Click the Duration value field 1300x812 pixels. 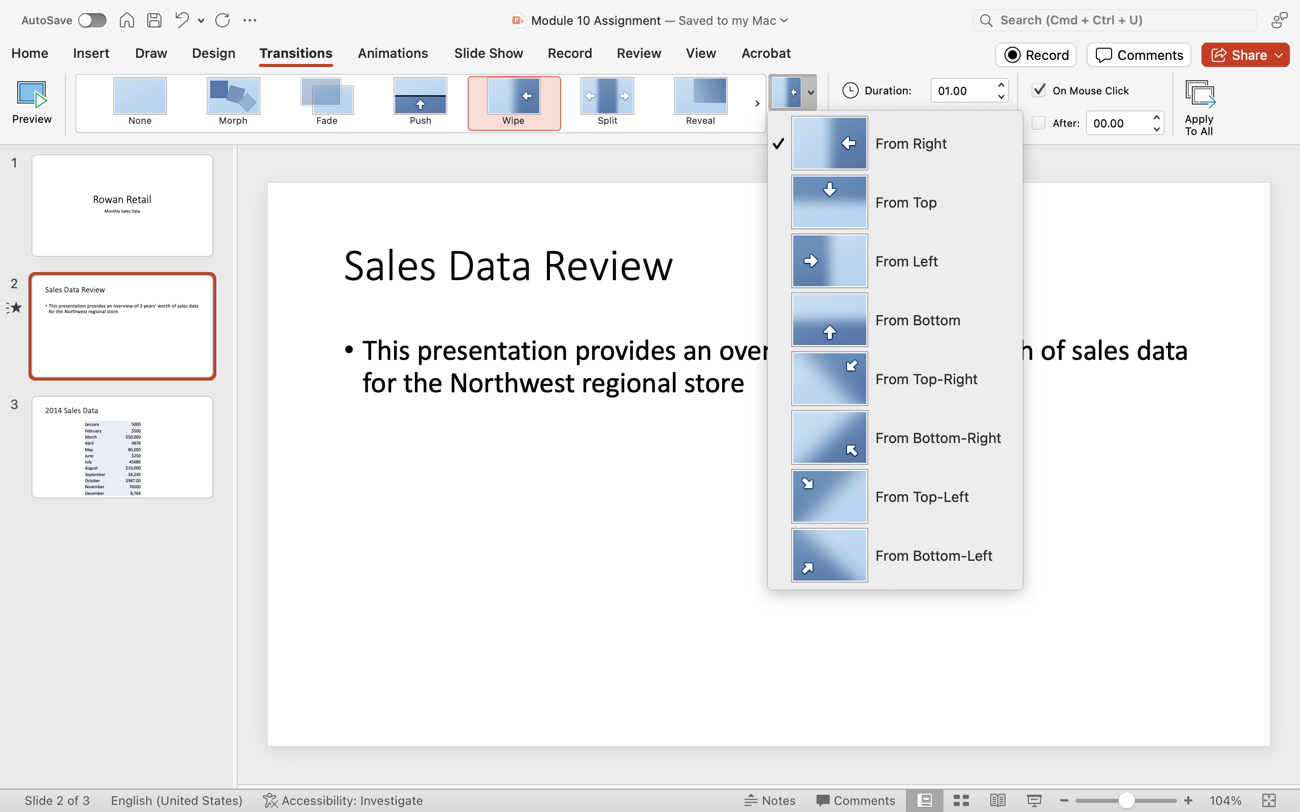[964, 91]
